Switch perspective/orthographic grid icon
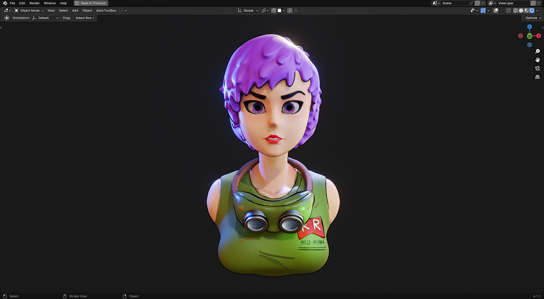This screenshot has height=299, width=544. coord(538,77)
